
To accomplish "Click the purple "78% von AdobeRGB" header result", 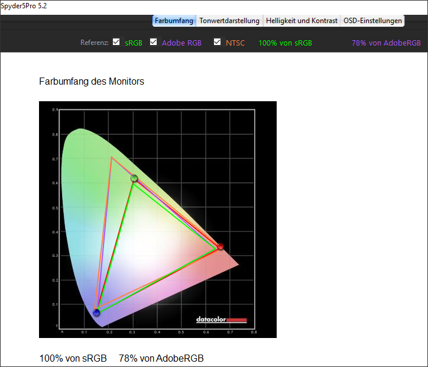I will tap(386, 43).
